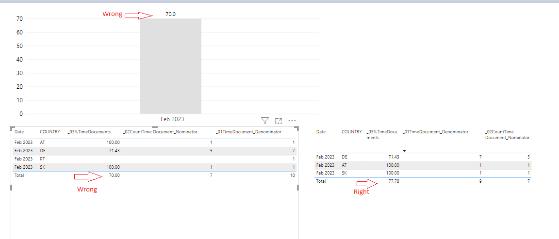Click the denominator total 9 in the right table
The width and height of the screenshot is (559, 239).
(x=480, y=181)
